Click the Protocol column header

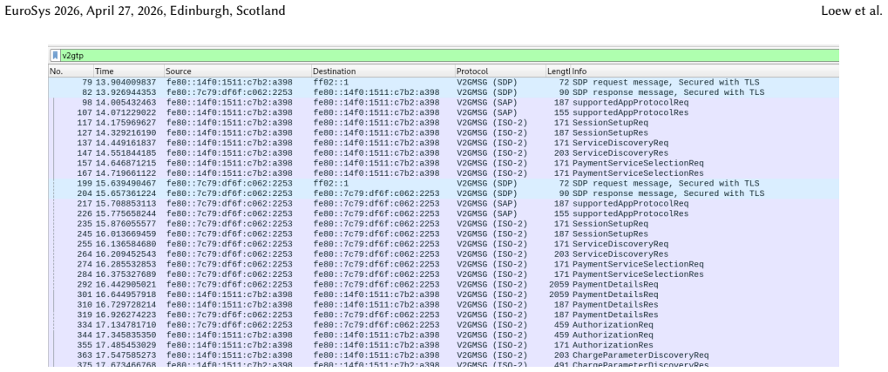[x=500, y=71]
